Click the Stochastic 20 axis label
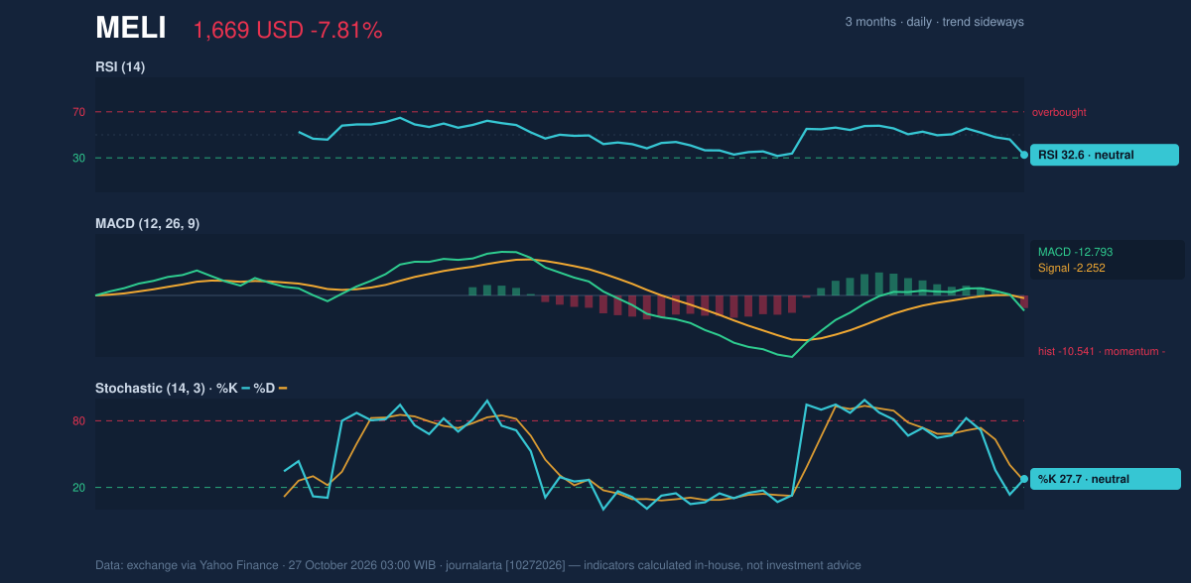Image resolution: width=1191 pixels, height=583 pixels. coord(78,487)
